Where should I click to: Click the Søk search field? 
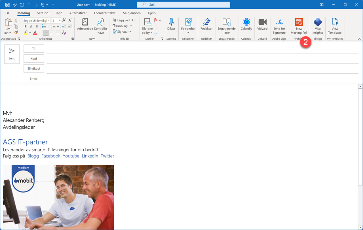183,5
